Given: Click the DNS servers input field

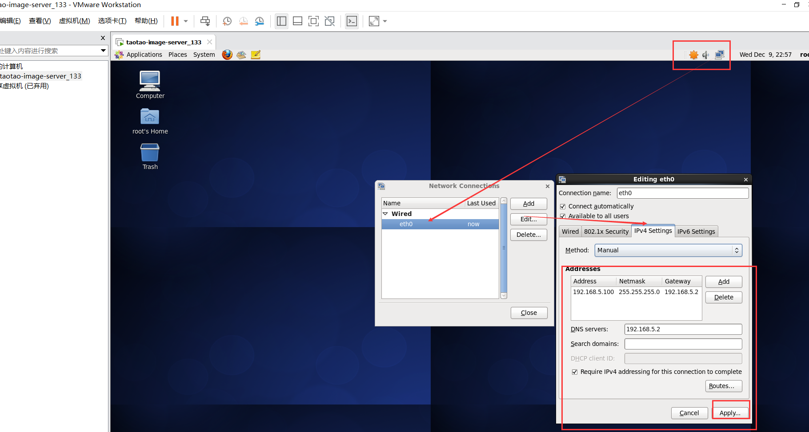Looking at the screenshot, I should point(683,329).
